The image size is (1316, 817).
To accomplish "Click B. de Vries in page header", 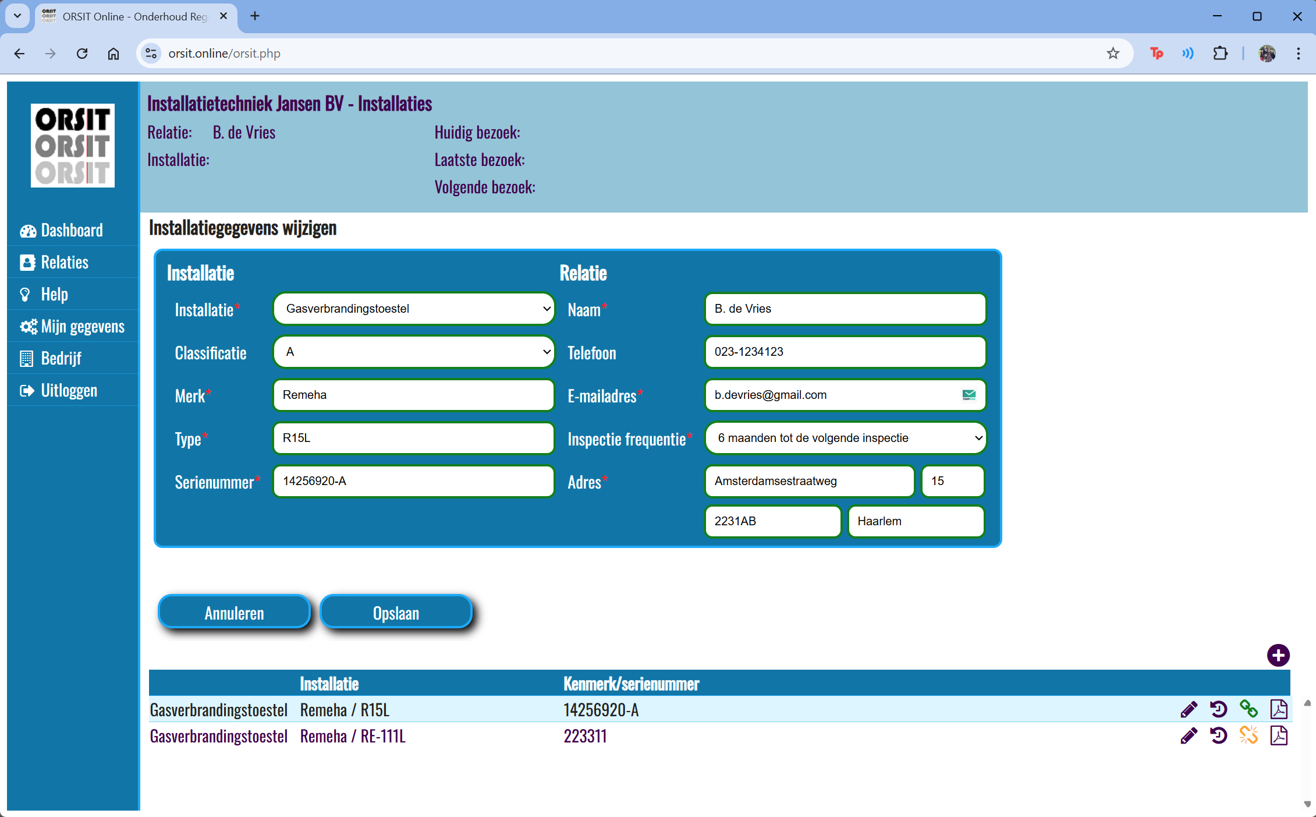I will tap(244, 133).
